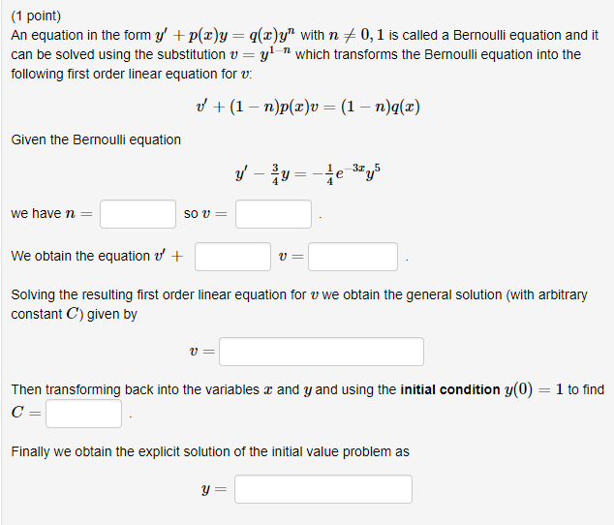Click the coefficient field after v′ +
Viewport: 614px width, 525px height.
point(232,257)
